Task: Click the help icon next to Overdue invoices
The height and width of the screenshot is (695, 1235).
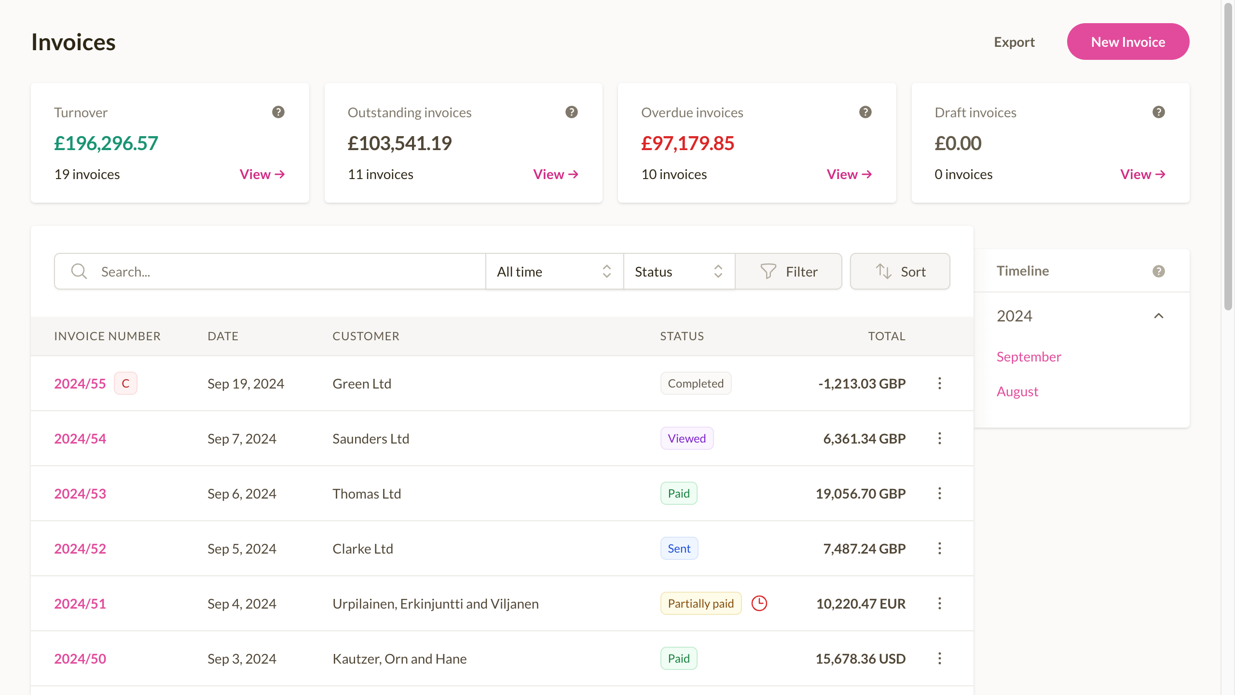Action: tap(865, 112)
